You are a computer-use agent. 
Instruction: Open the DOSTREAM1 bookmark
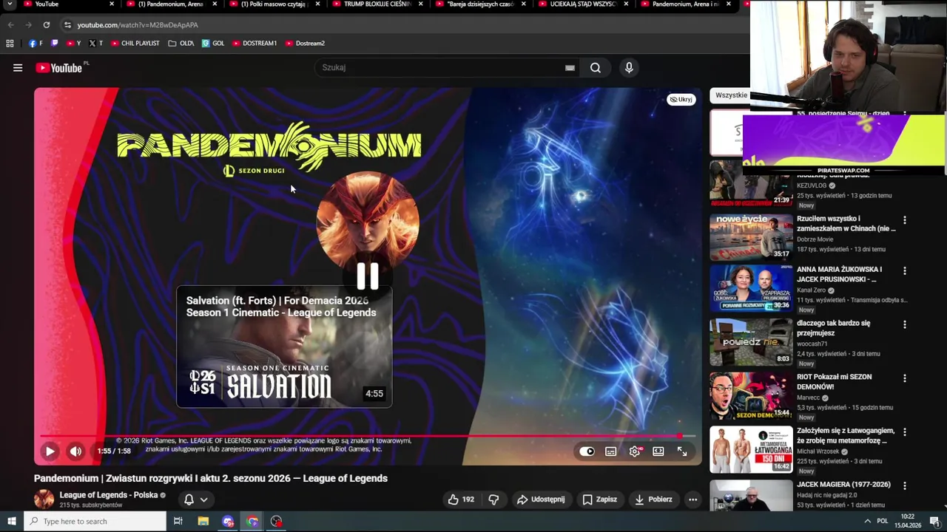pos(255,44)
